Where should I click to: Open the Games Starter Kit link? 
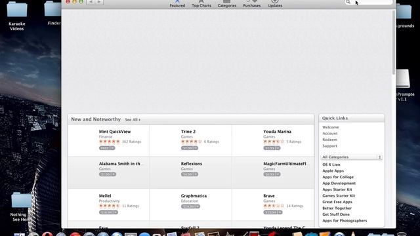[339, 196]
